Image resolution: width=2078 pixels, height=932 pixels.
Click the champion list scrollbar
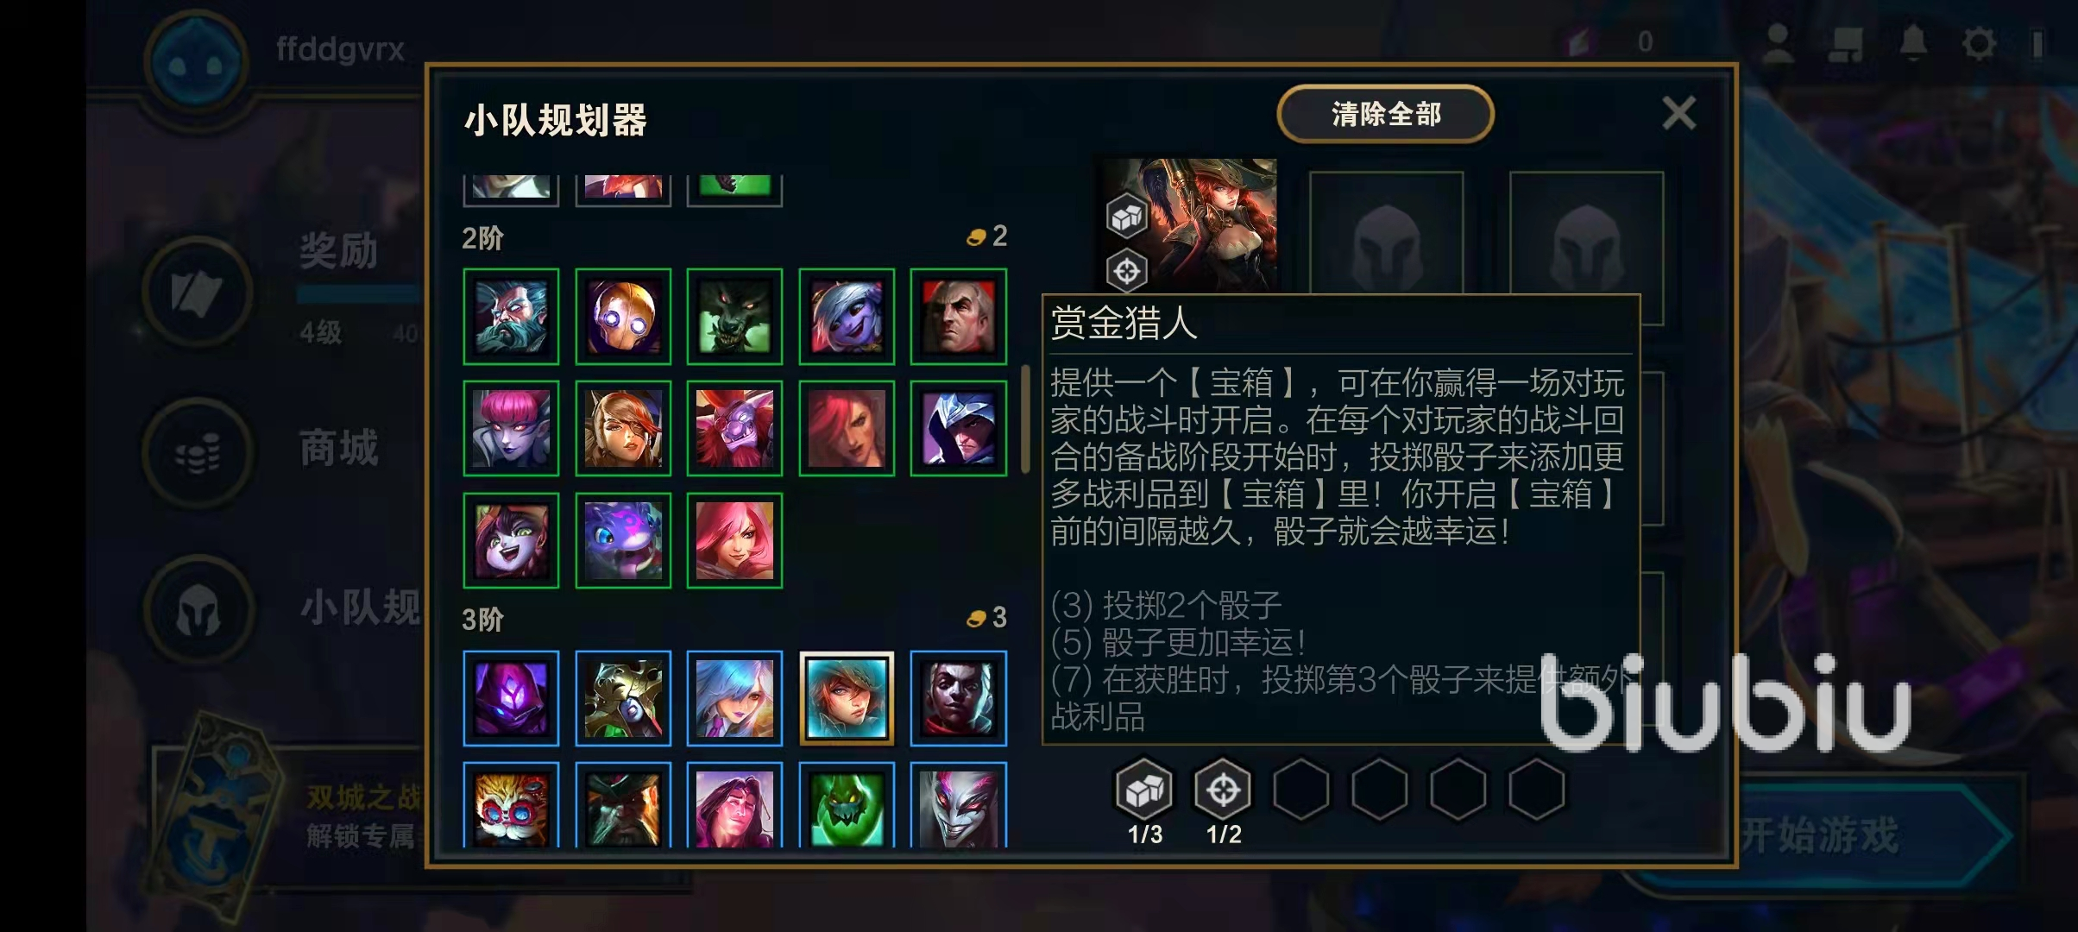[x=1025, y=419]
